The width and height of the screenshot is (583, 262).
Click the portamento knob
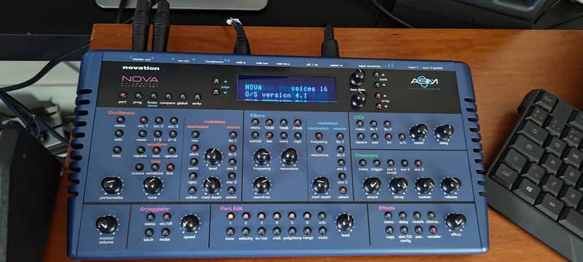(111, 185)
